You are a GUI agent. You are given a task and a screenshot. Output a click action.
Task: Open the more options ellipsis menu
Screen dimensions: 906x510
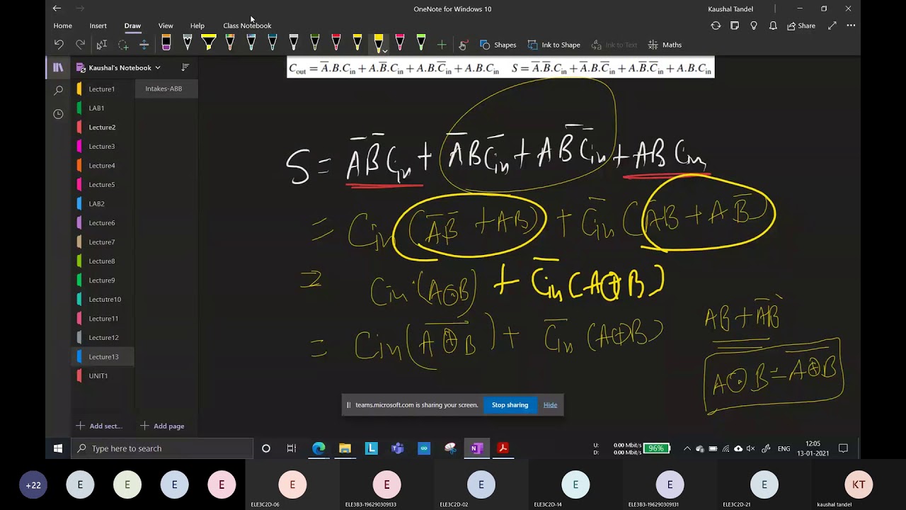coord(851,25)
